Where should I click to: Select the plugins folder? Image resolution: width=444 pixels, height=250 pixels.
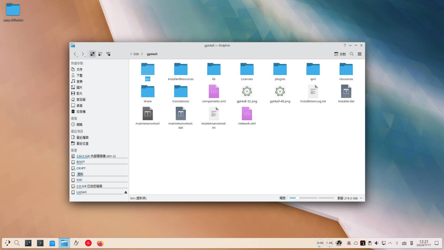(x=280, y=71)
